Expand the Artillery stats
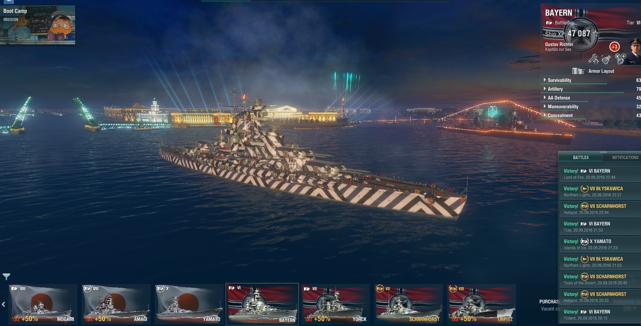 tap(591, 89)
